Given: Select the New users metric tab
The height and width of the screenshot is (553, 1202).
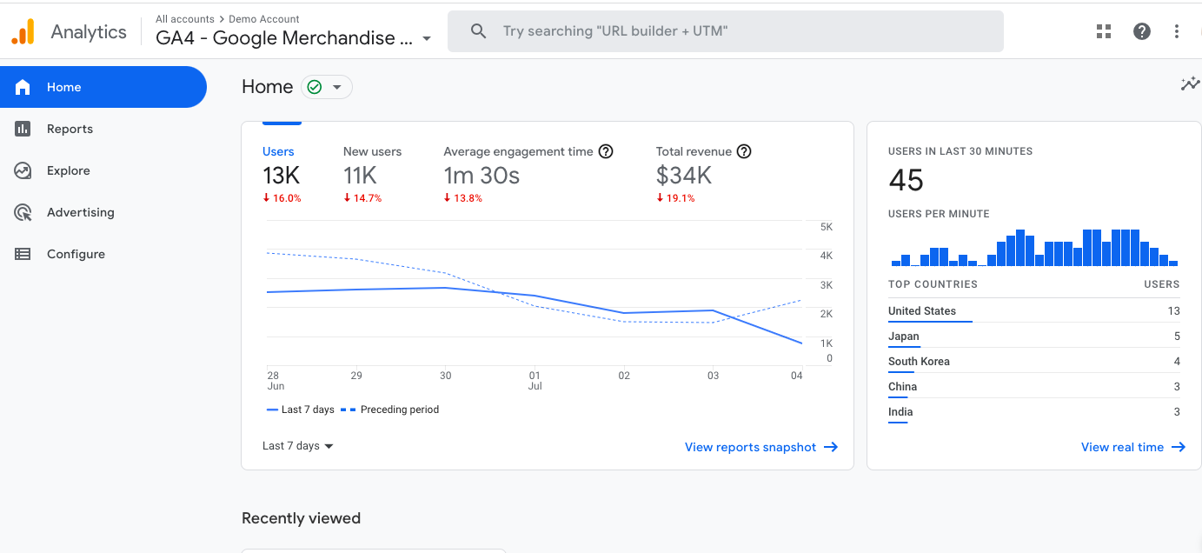Looking at the screenshot, I should (372, 174).
